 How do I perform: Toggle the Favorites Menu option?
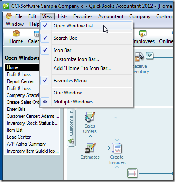click(x=86, y=81)
